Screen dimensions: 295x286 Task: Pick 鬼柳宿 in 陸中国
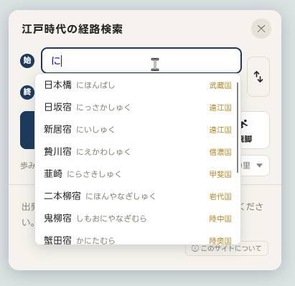[138, 219]
